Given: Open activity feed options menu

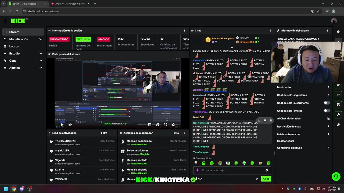Looking at the screenshot, I should tap(113, 133).
